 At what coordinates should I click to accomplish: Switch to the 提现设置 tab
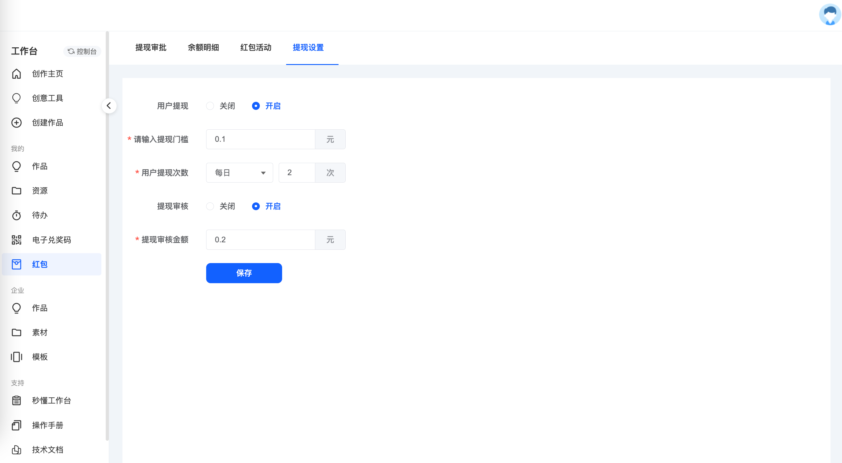point(308,48)
